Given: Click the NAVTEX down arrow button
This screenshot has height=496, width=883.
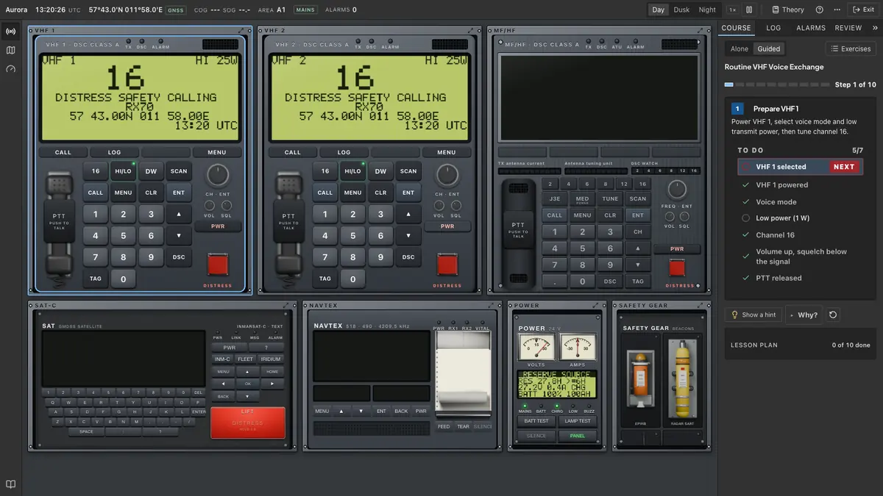Looking at the screenshot, I should pyautogui.click(x=361, y=411).
